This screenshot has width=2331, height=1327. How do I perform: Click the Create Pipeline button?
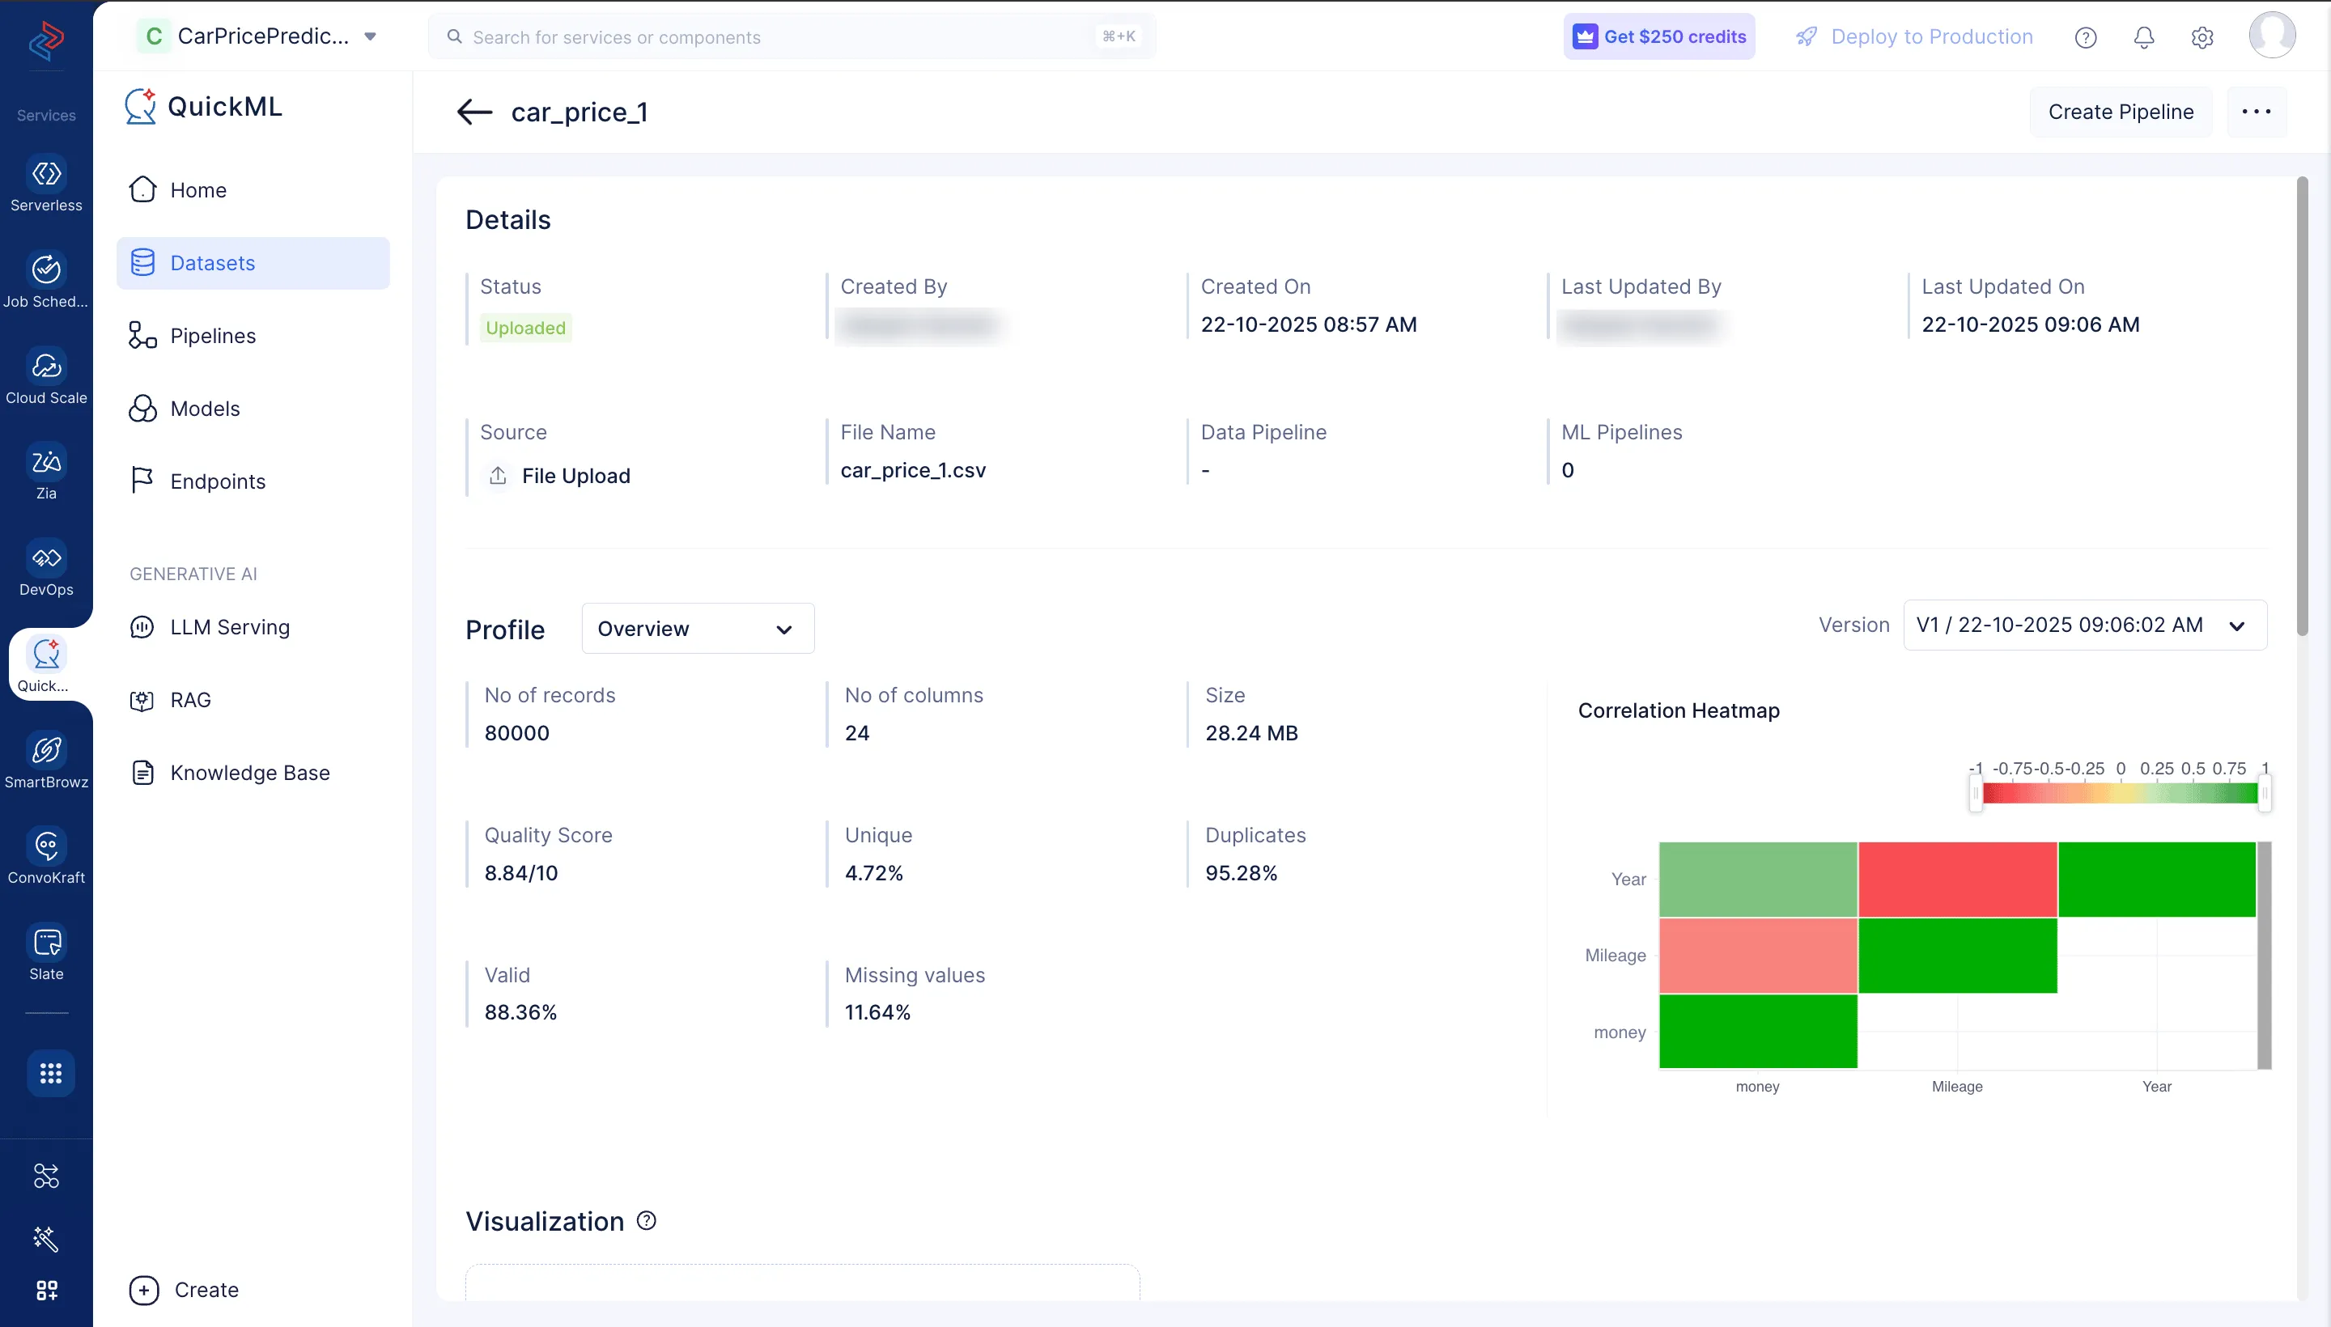tap(2120, 111)
